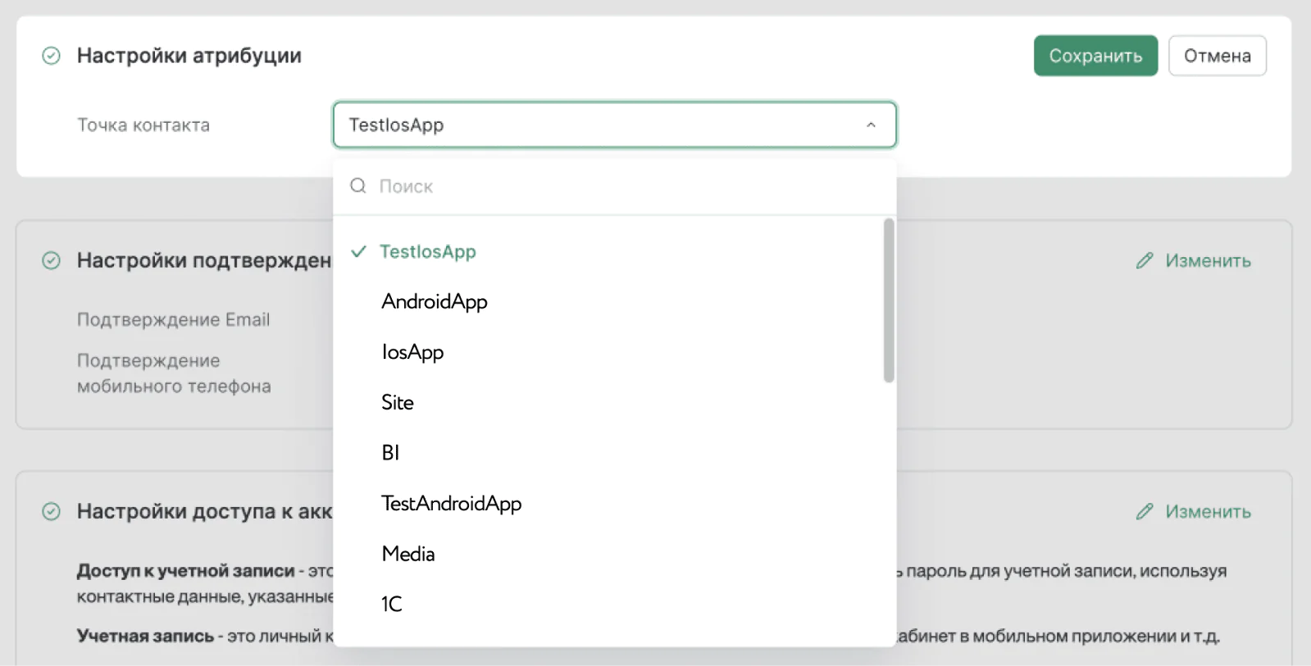The width and height of the screenshot is (1311, 666).
Task: Open the Точка контакта combo box
Action: [615, 125]
